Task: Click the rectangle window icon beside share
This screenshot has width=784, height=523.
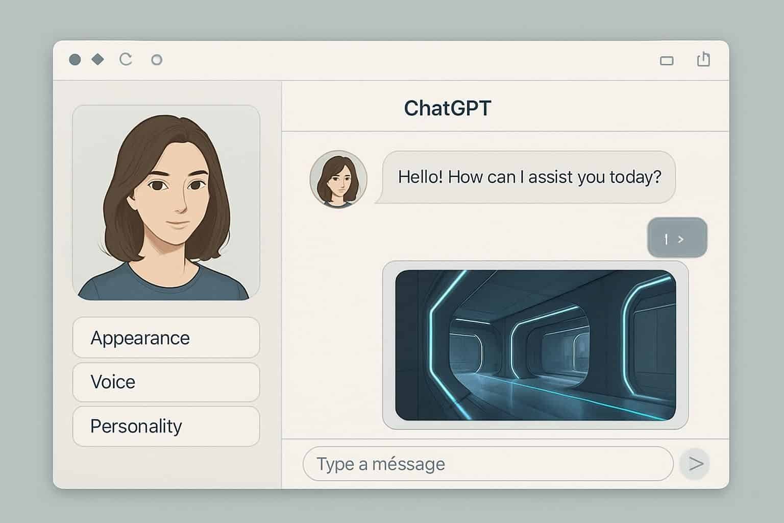Action: 667,61
